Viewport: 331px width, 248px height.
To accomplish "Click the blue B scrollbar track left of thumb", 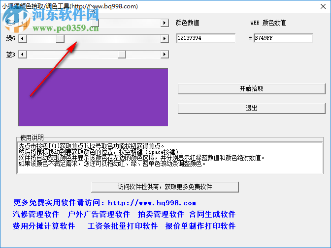I will click(x=72, y=55).
